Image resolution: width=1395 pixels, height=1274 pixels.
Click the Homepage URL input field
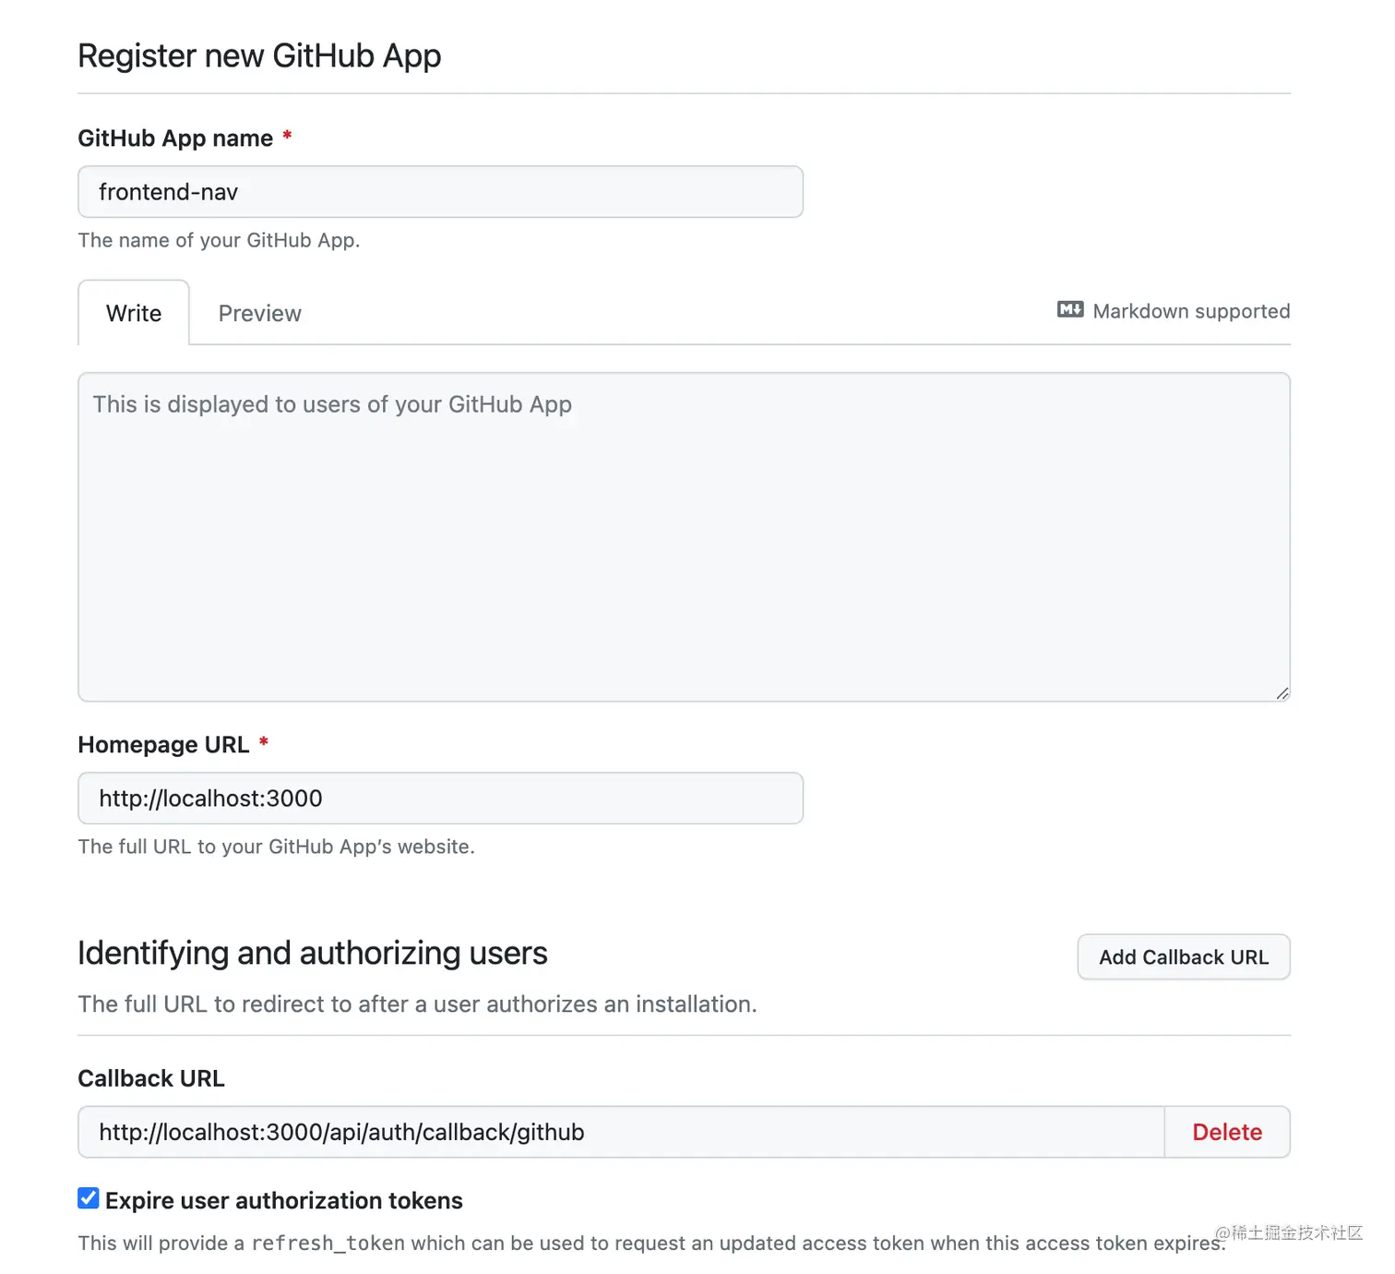440,798
